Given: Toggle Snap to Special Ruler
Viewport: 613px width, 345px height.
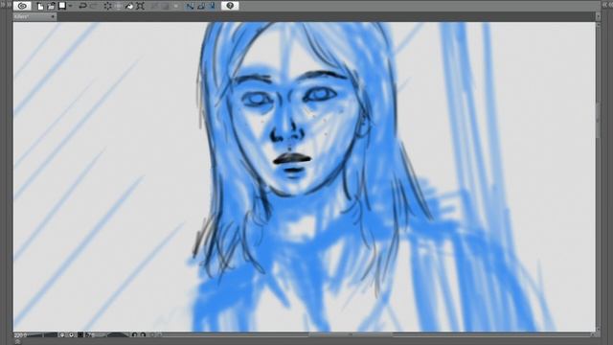Looking at the screenshot, I should 201,6.
